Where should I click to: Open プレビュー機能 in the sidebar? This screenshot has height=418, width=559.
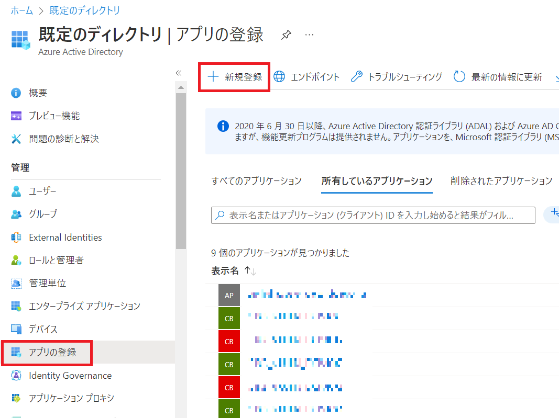(x=54, y=116)
